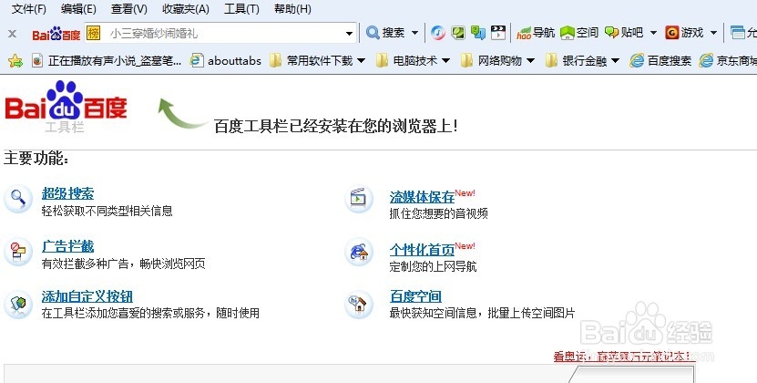Click the film clapper media toolbar icon
The width and height of the screenshot is (757, 383).
pos(497,33)
